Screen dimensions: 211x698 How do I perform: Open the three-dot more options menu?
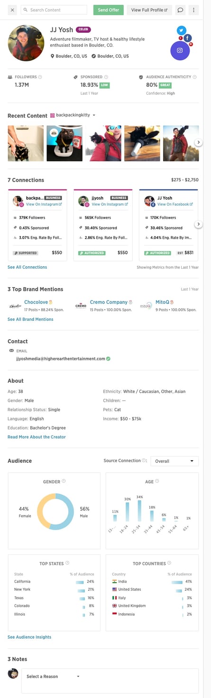click(193, 10)
